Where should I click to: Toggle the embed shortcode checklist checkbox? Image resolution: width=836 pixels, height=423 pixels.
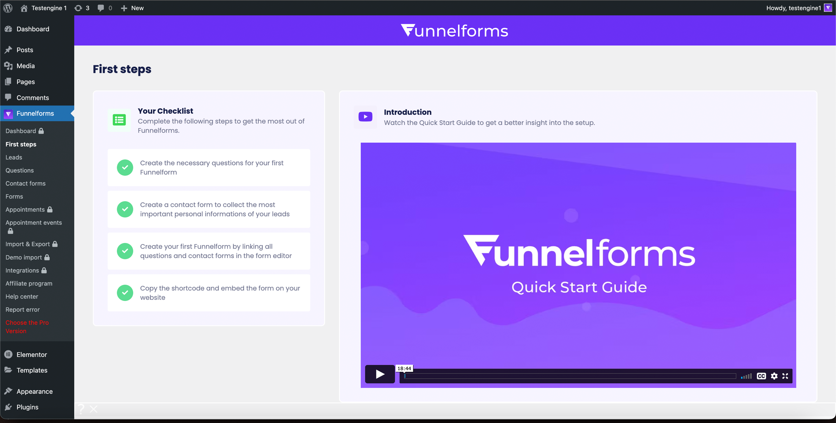pos(125,293)
